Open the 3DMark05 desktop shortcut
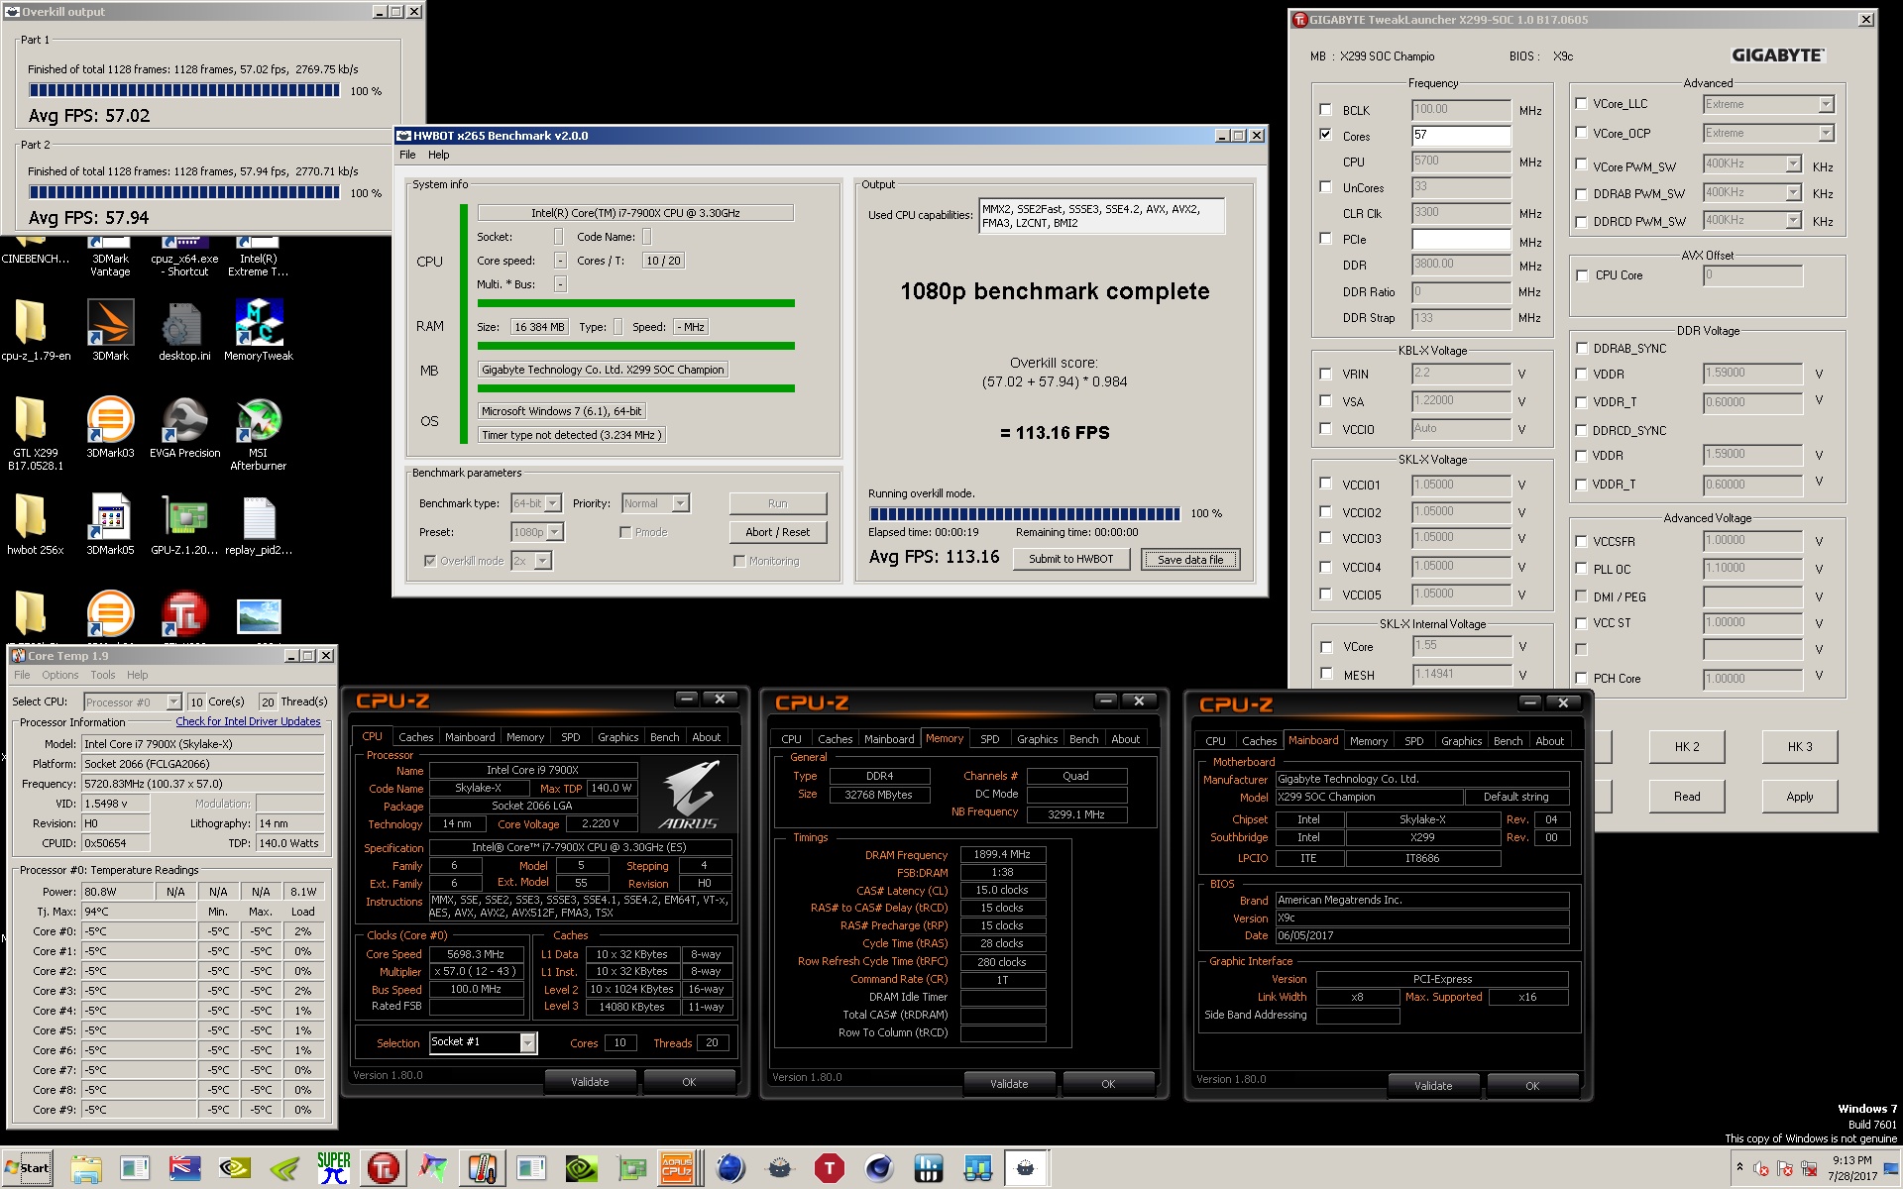The height and width of the screenshot is (1189, 1903). tap(110, 525)
